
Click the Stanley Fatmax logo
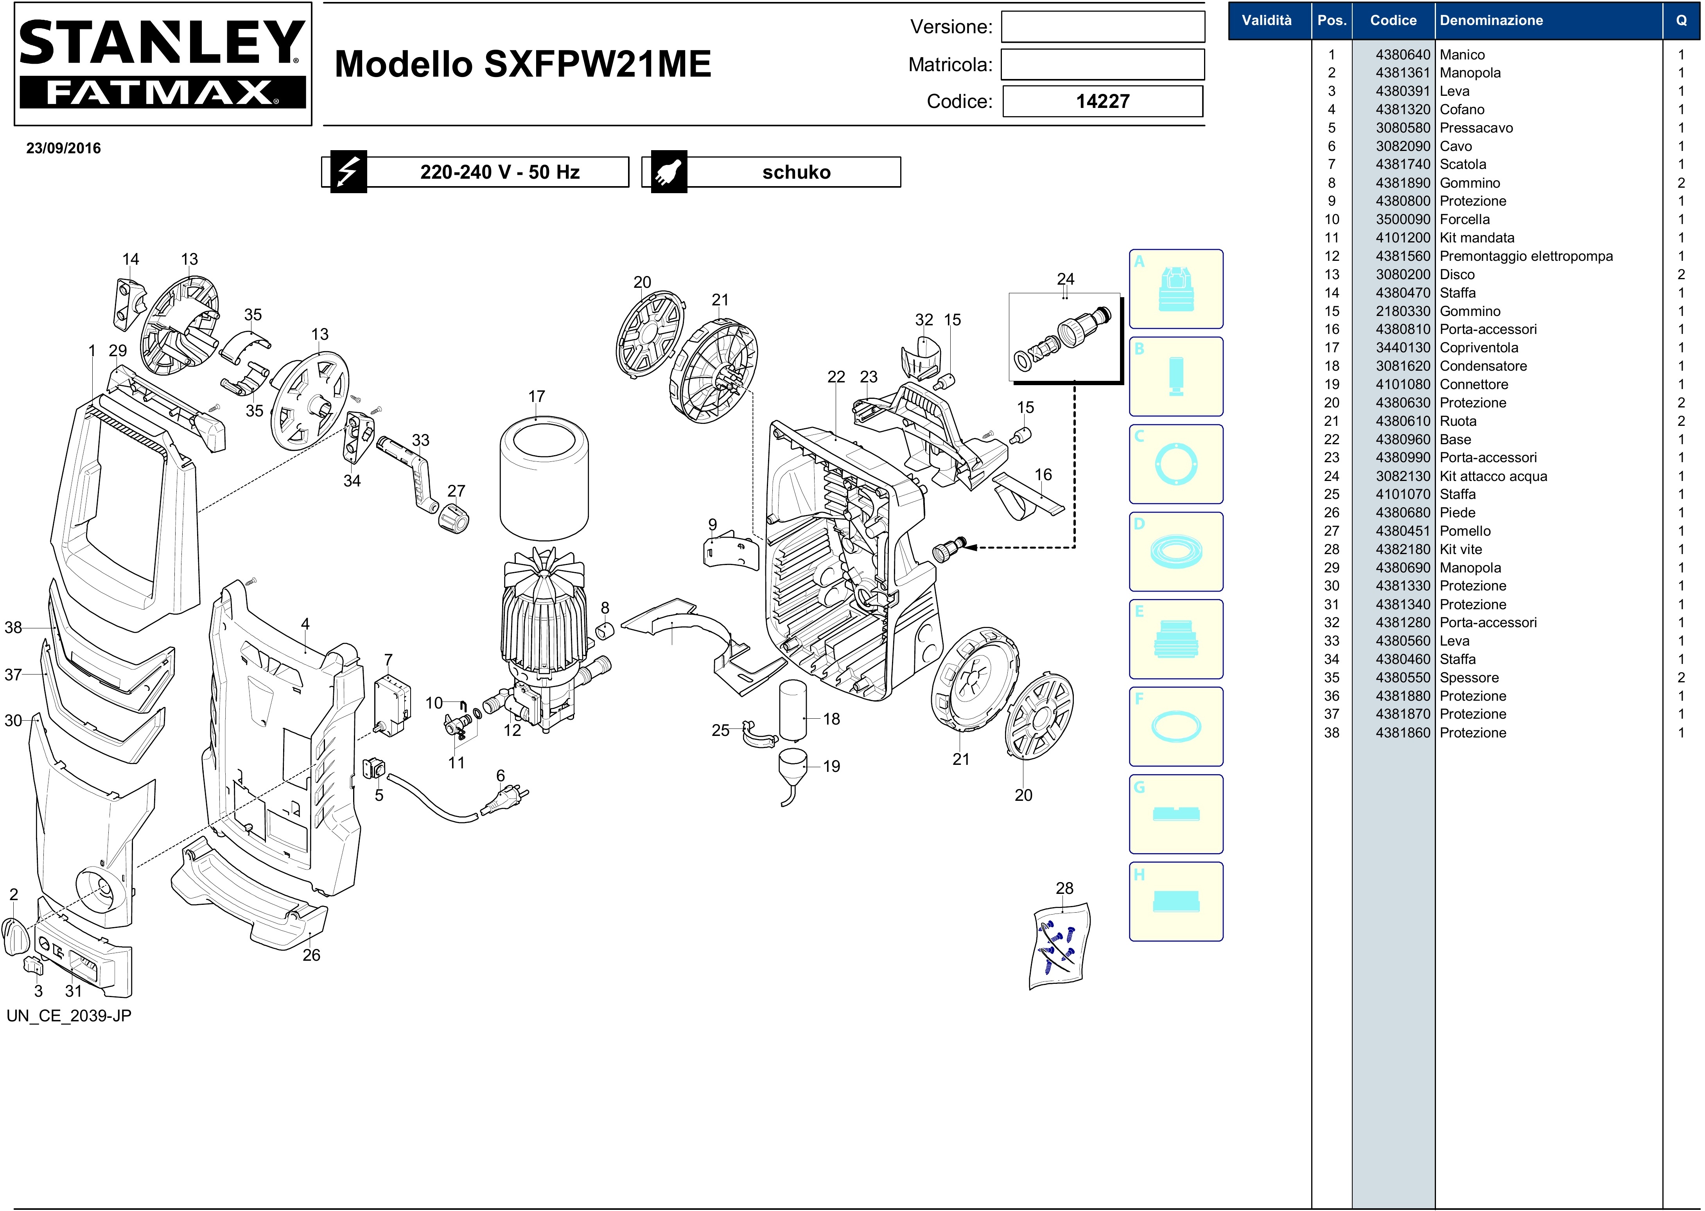[x=163, y=63]
